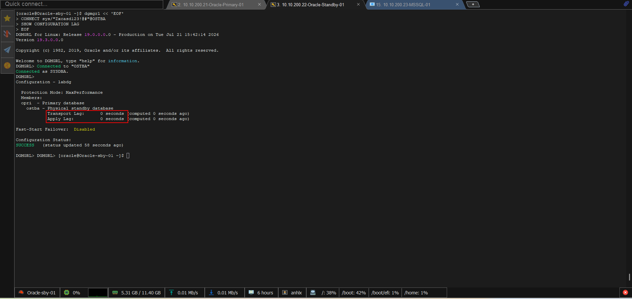Click the 'SHOW CONFIGURATION LAG' command text
The width and height of the screenshot is (632, 299).
click(x=50, y=24)
